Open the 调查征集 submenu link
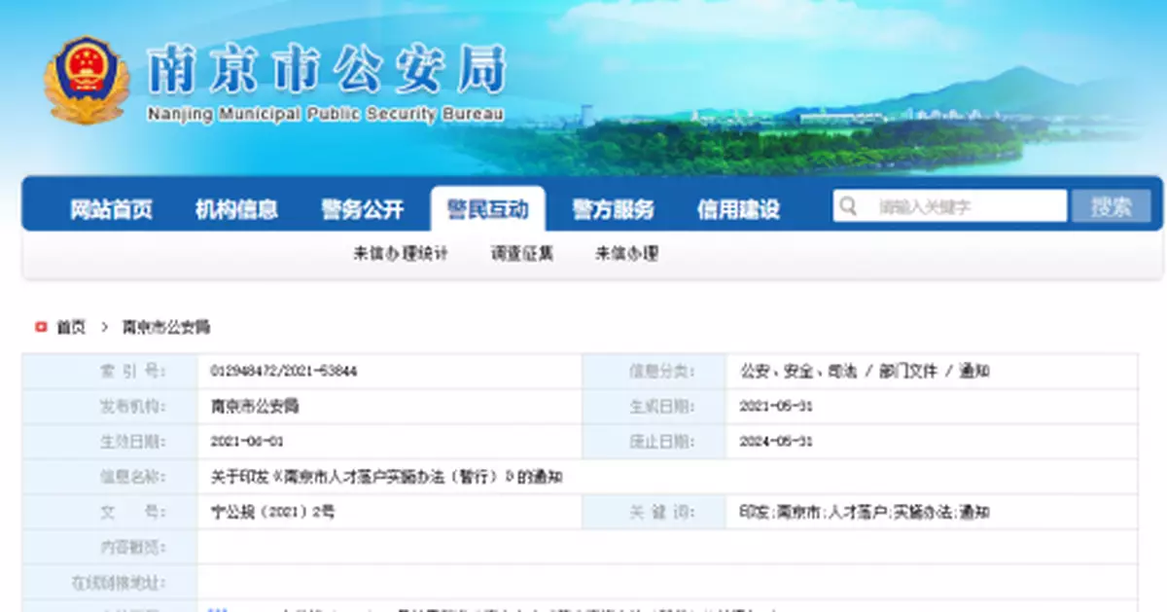 click(522, 254)
